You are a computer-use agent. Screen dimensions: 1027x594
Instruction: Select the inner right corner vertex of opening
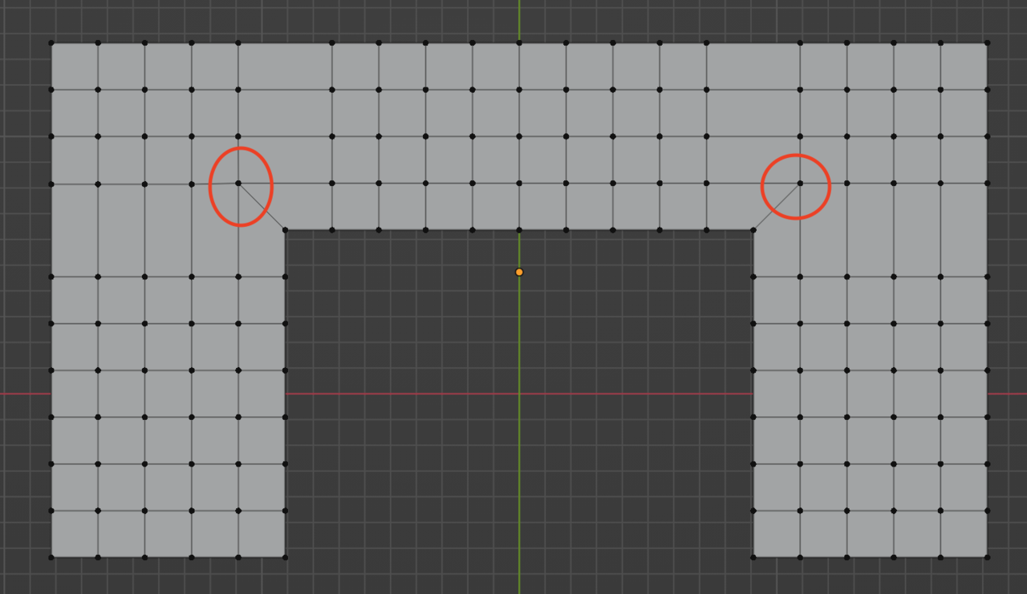click(753, 230)
